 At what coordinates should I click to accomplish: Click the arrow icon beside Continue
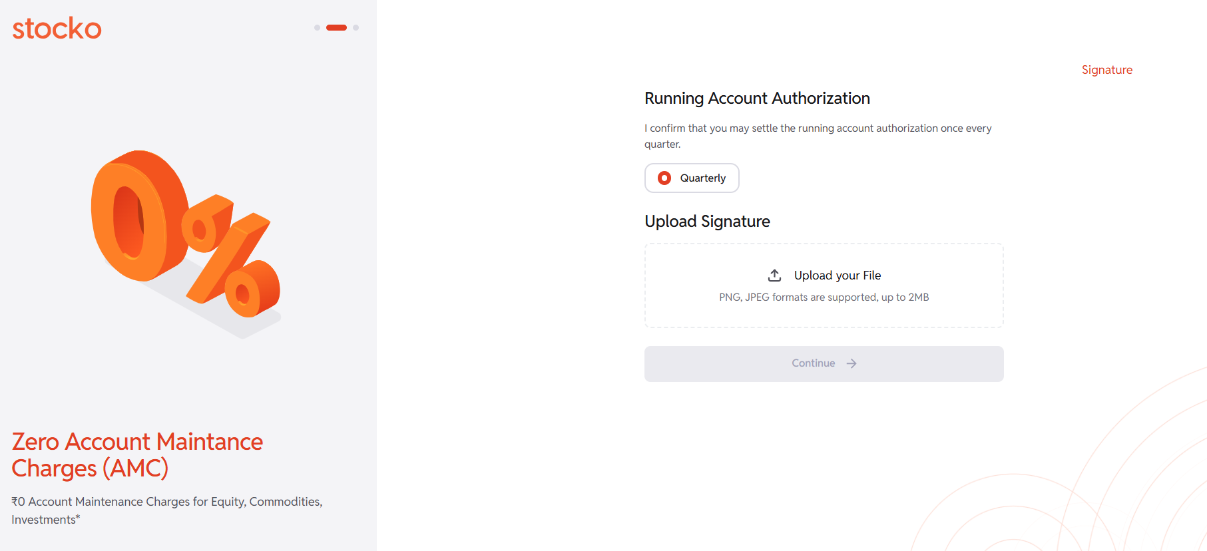pyautogui.click(x=851, y=363)
